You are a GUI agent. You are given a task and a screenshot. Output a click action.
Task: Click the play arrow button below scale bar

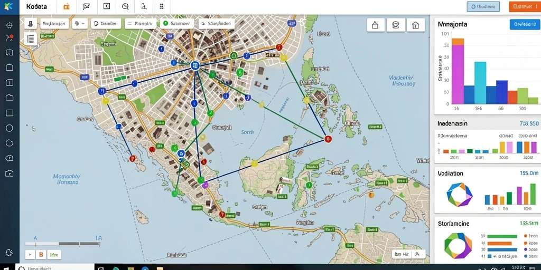tap(30, 255)
